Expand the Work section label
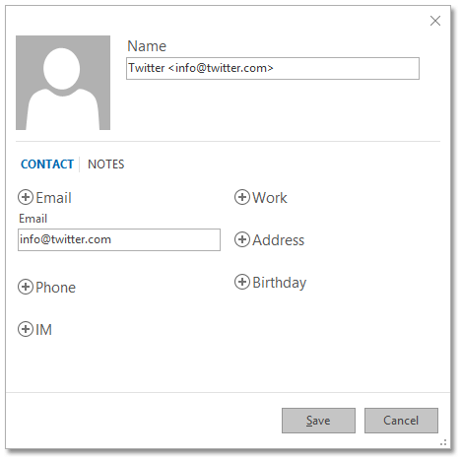Viewport: 461px width, 460px height. pyautogui.click(x=270, y=198)
